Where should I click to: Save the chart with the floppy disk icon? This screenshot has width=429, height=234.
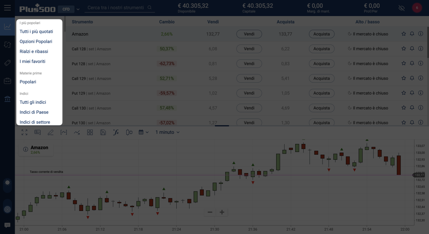coord(103,132)
